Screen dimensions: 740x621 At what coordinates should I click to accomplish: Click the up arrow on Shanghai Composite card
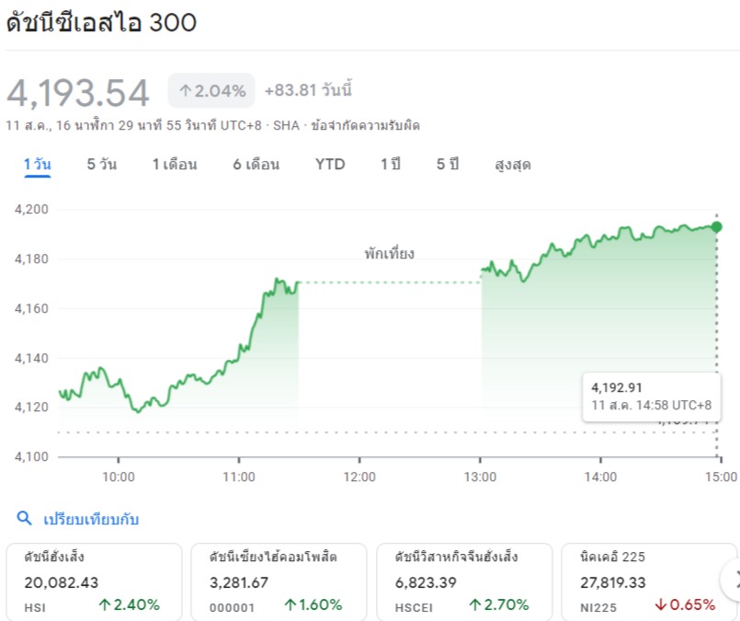point(290,604)
